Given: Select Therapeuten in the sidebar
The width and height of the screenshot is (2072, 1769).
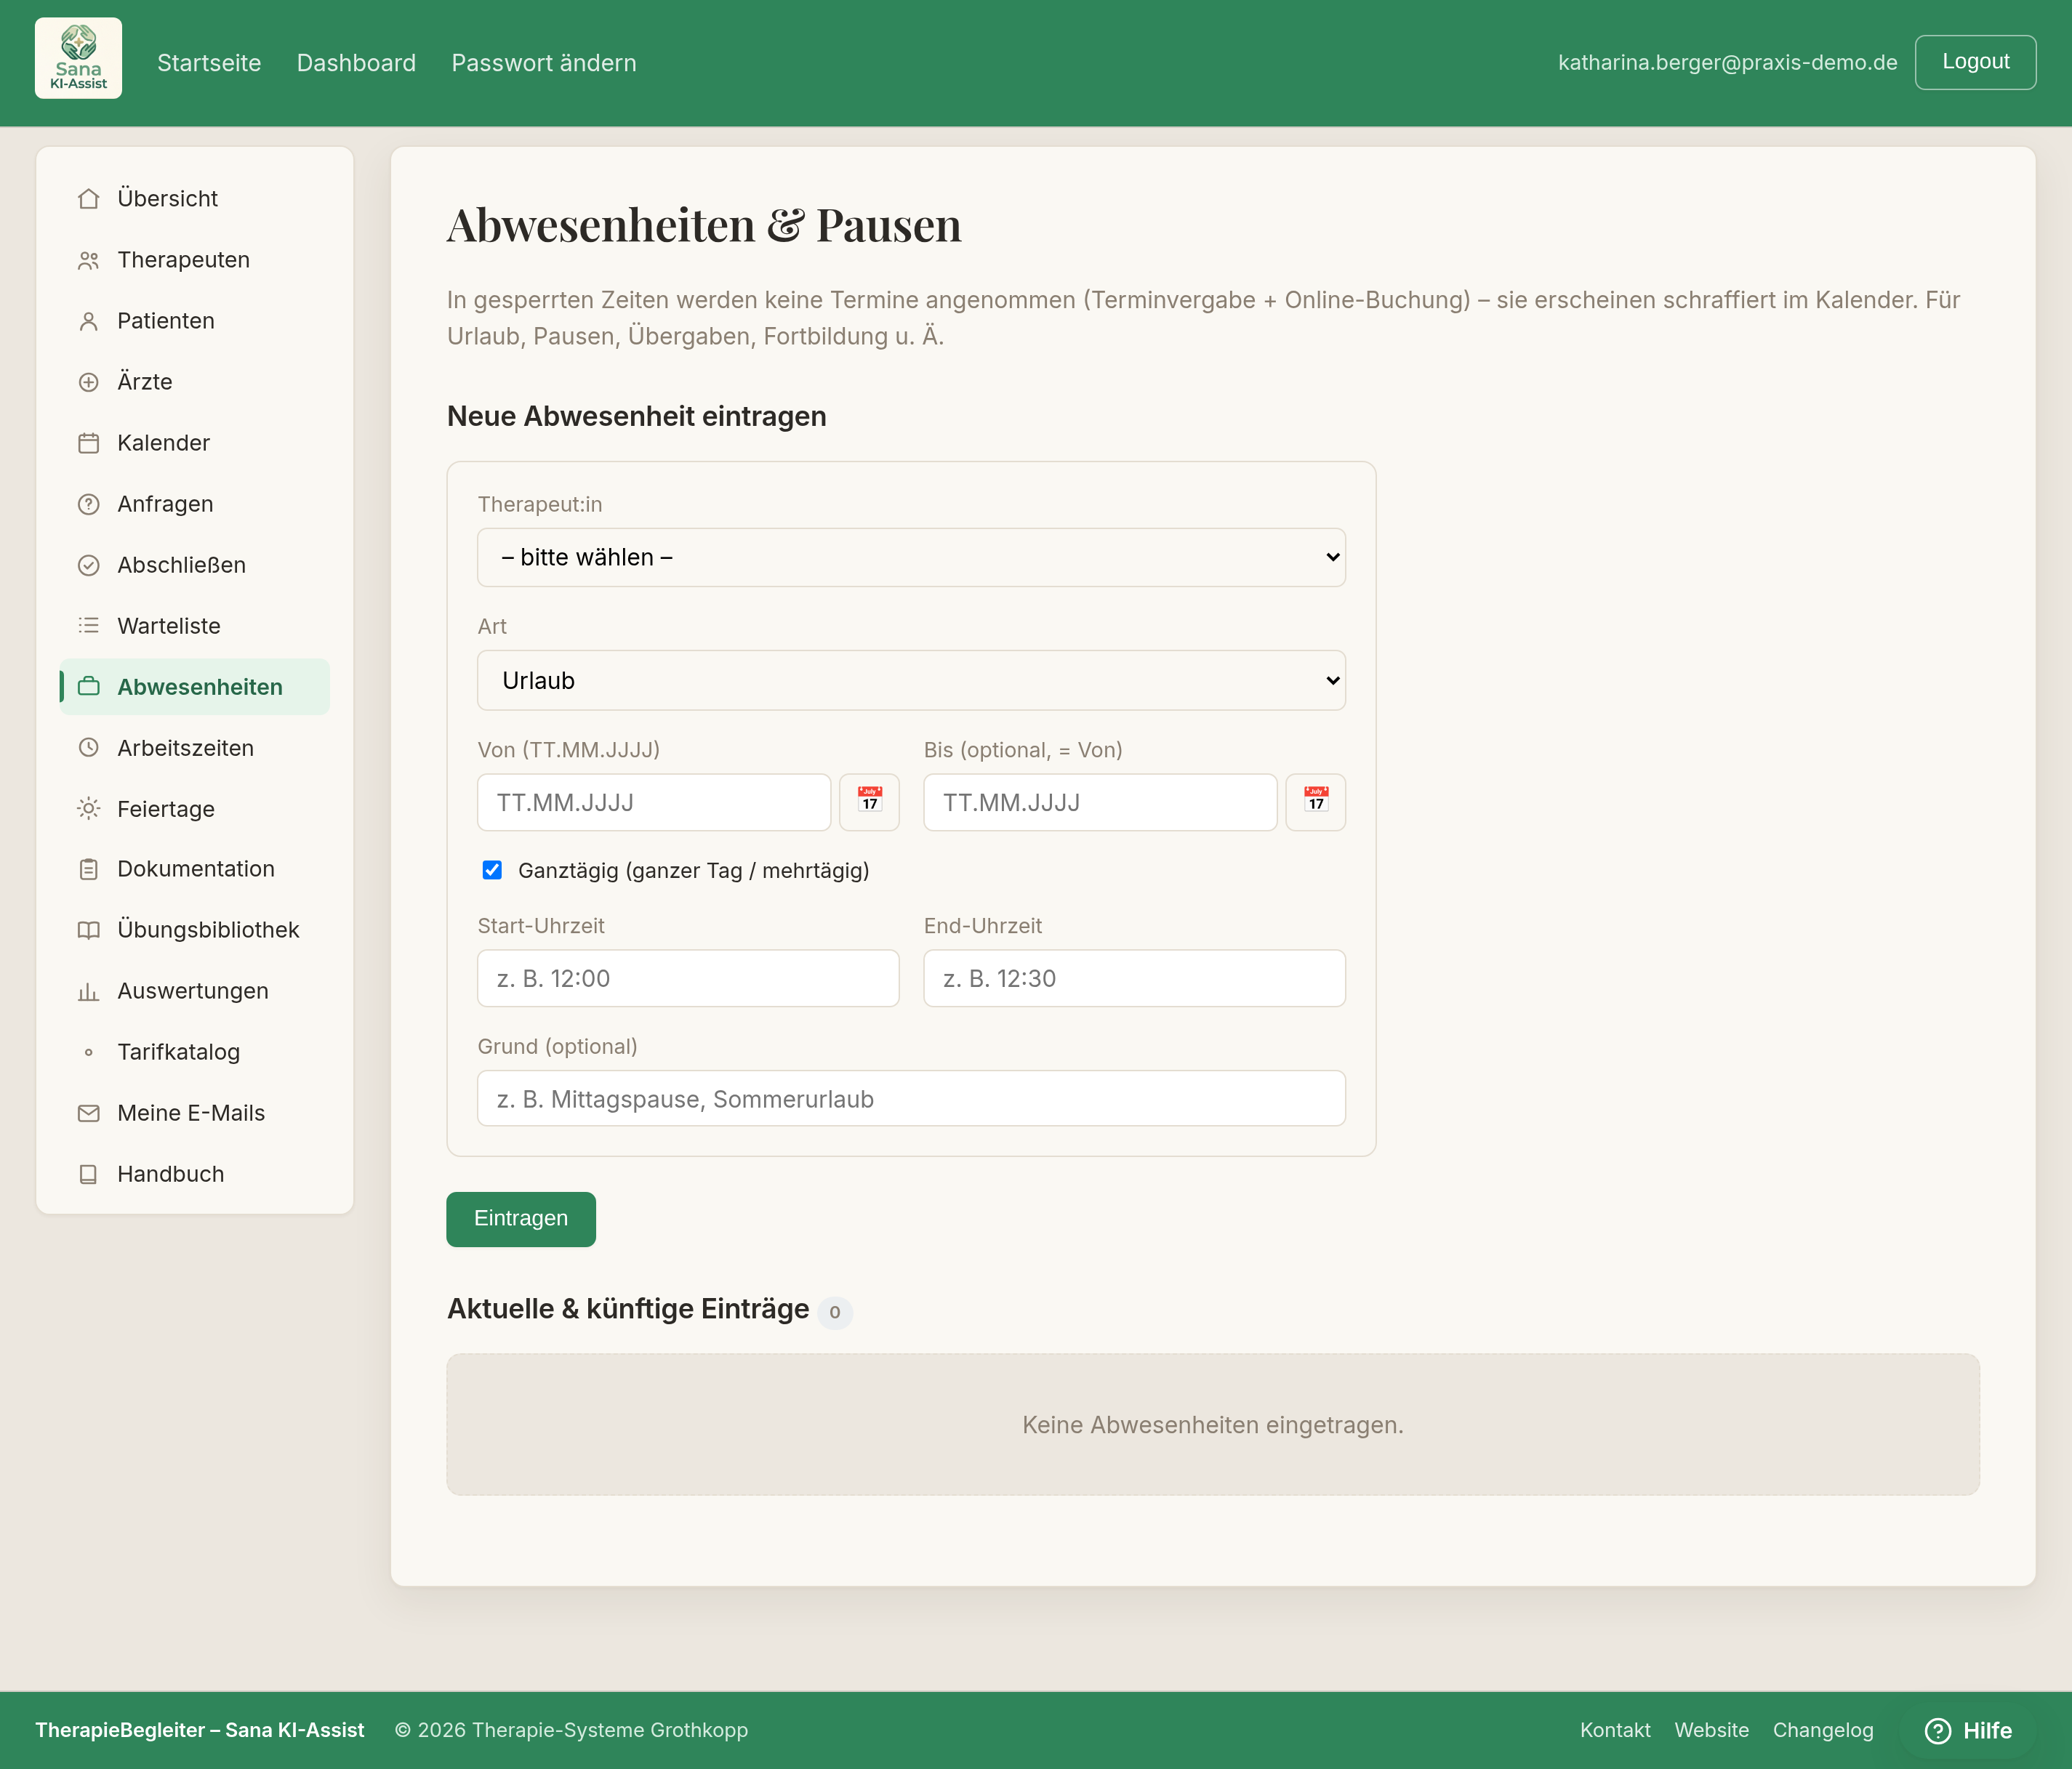Looking at the screenshot, I should pos(195,260).
